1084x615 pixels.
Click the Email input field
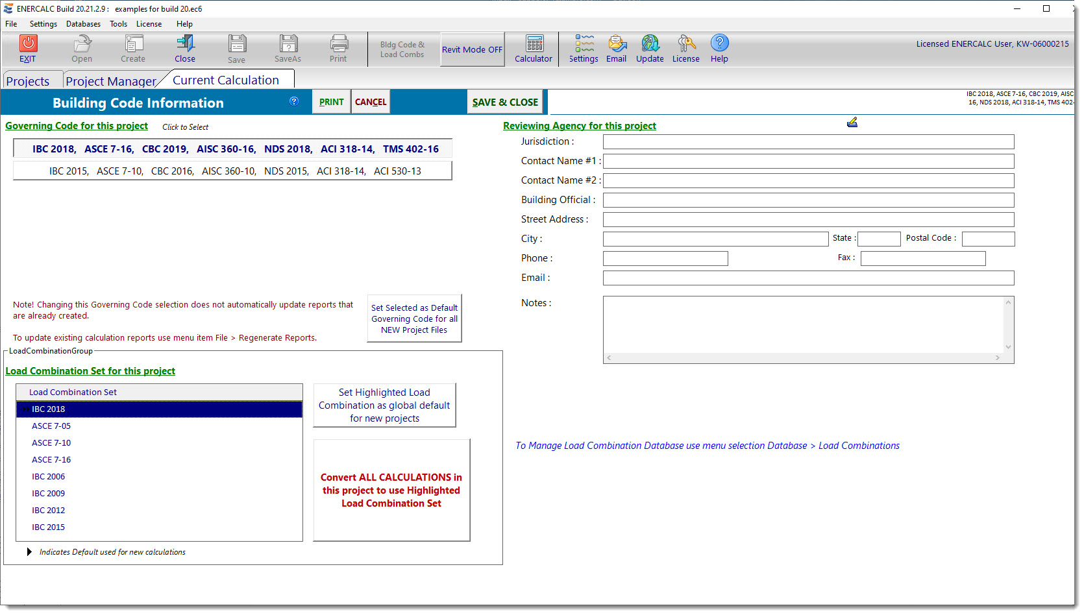808,278
